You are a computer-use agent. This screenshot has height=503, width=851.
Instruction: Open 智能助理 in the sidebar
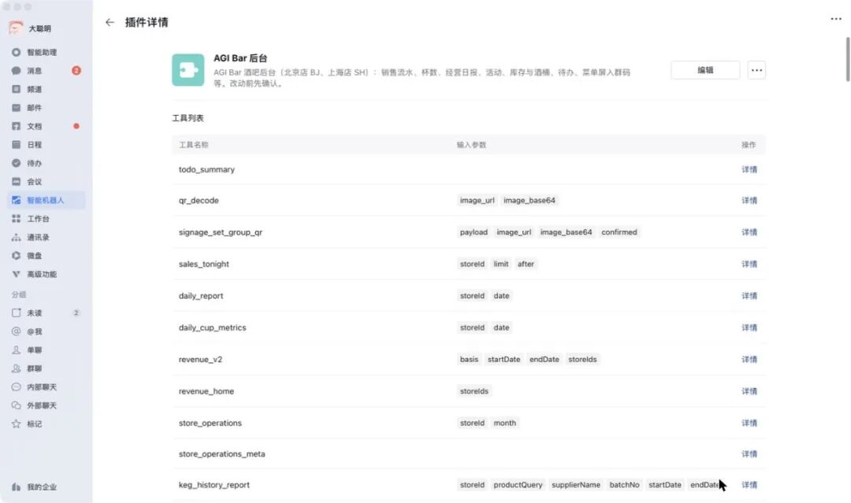pos(46,52)
